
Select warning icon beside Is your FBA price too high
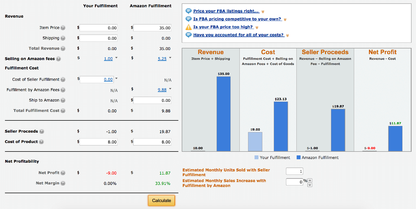(x=188, y=27)
